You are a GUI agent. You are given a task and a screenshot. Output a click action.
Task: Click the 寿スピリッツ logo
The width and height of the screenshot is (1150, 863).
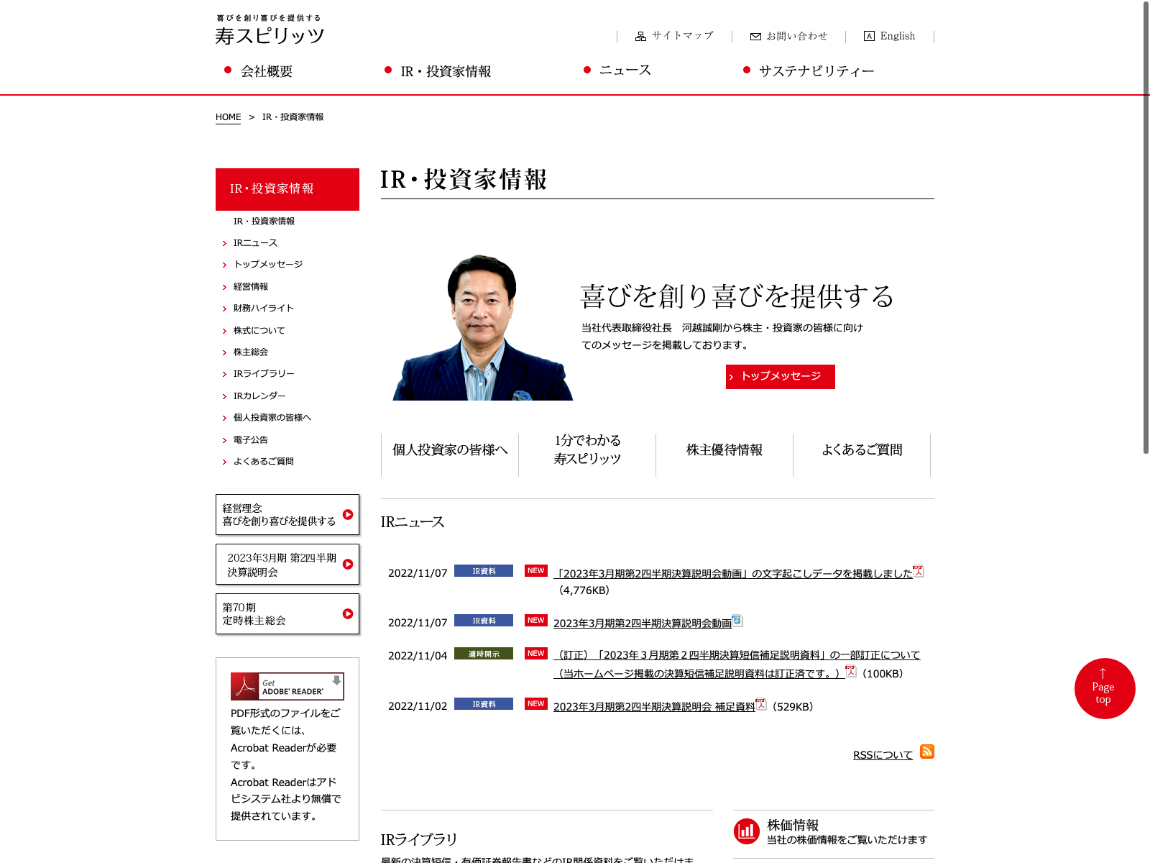coord(270,30)
